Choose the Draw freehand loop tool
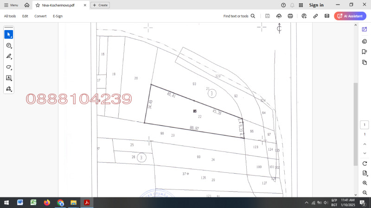 coord(9,67)
